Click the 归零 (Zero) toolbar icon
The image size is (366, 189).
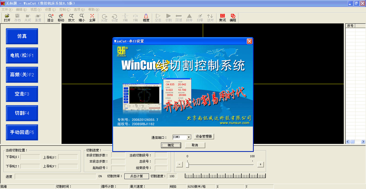(x=200, y=18)
